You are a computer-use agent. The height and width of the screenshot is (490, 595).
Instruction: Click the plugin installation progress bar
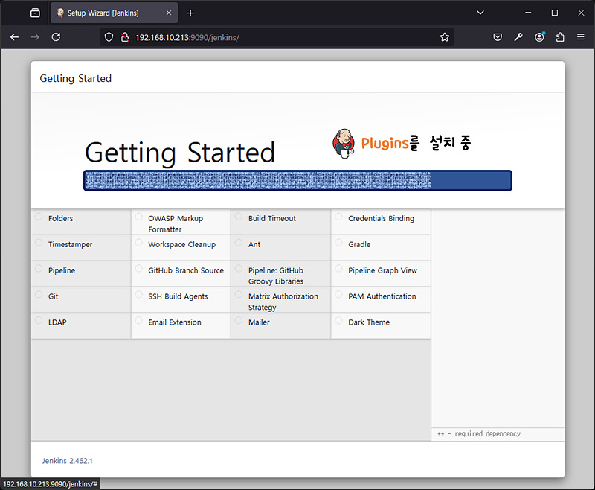click(x=298, y=180)
